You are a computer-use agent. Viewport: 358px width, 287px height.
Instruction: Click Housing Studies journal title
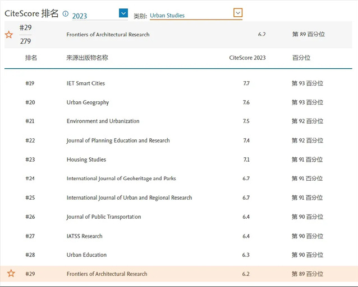click(86, 159)
